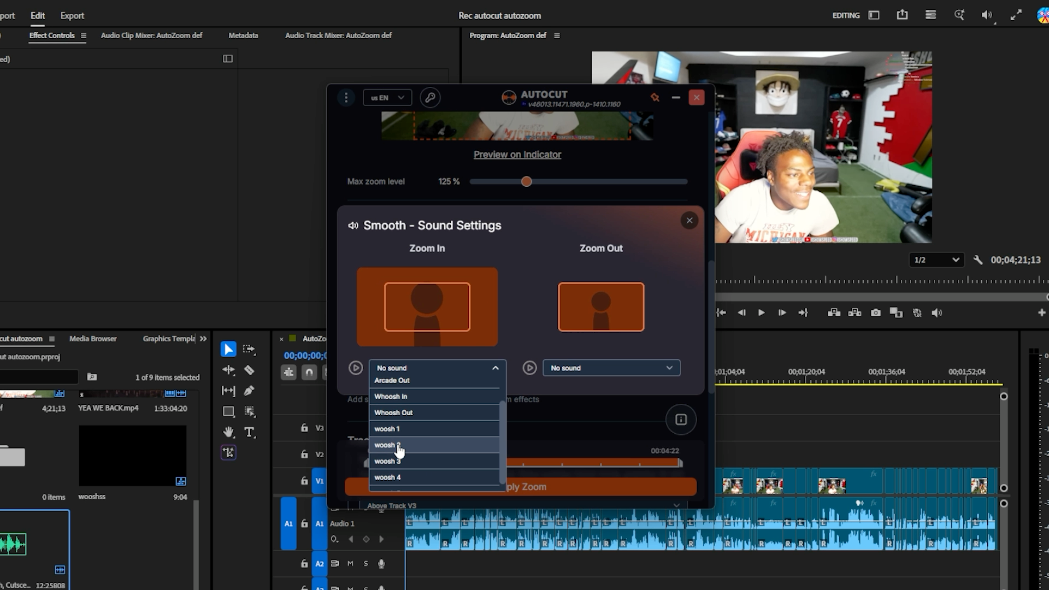1049x590 pixels.
Task: Open the Zoom Out No sound dropdown
Action: pos(611,368)
